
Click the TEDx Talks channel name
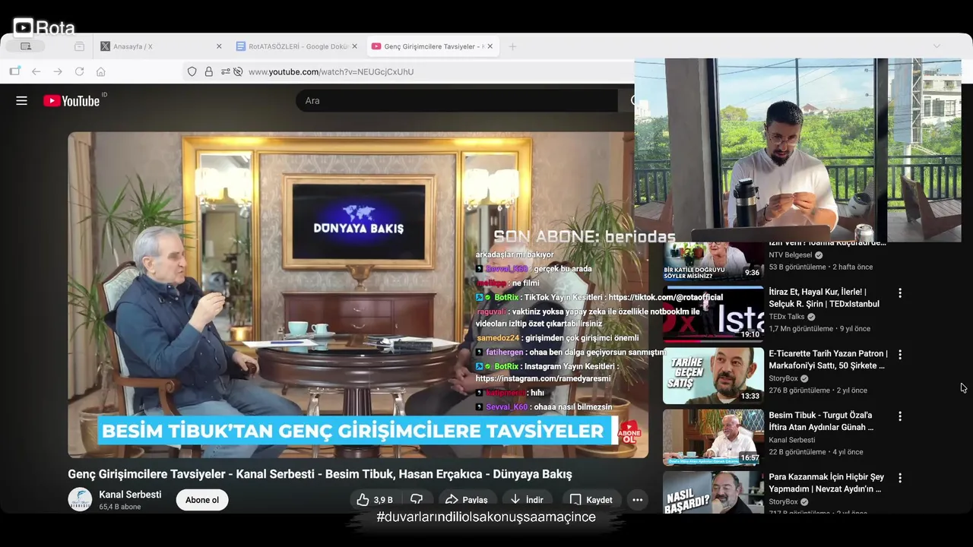point(786,317)
